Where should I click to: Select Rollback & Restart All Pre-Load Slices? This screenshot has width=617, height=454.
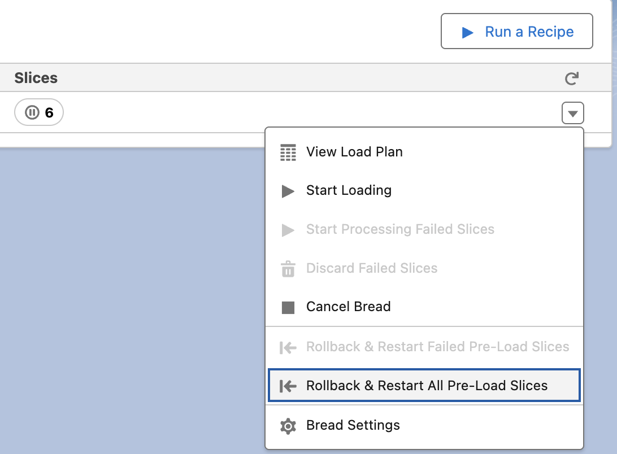pyautogui.click(x=427, y=386)
